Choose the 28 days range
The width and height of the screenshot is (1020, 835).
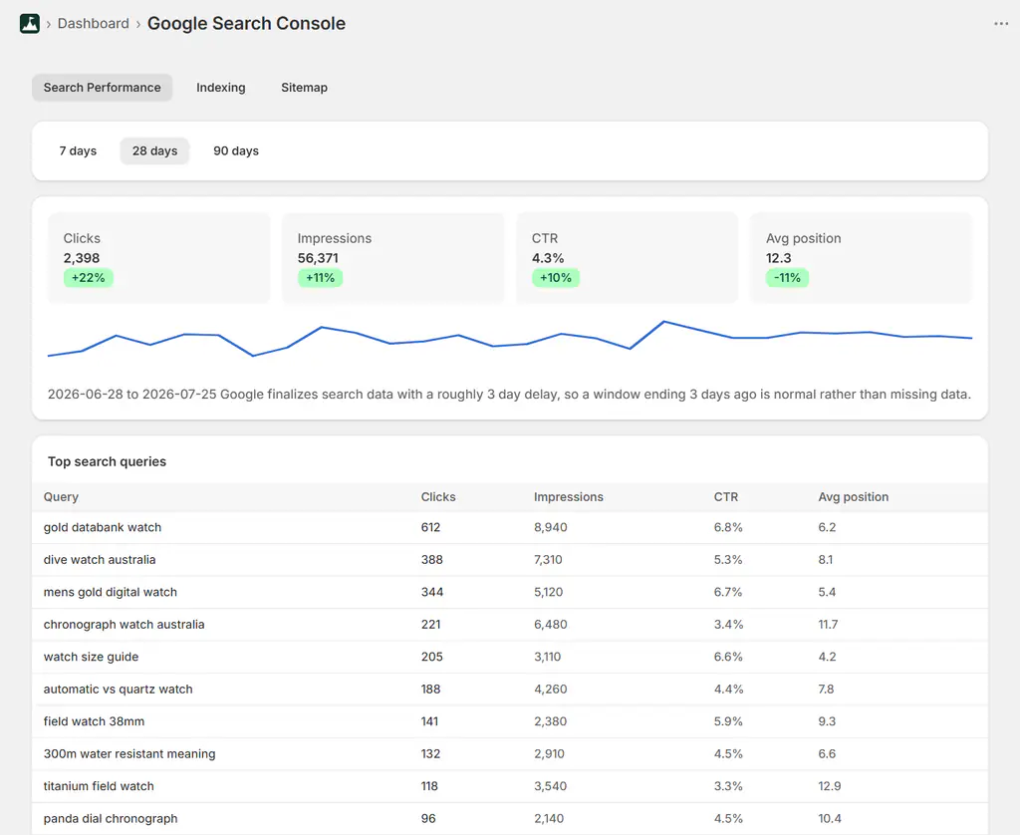tap(154, 151)
